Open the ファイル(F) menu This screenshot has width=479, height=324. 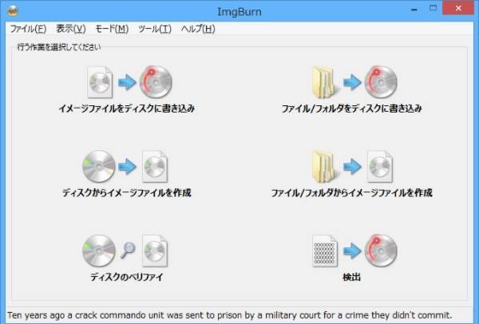(x=28, y=29)
